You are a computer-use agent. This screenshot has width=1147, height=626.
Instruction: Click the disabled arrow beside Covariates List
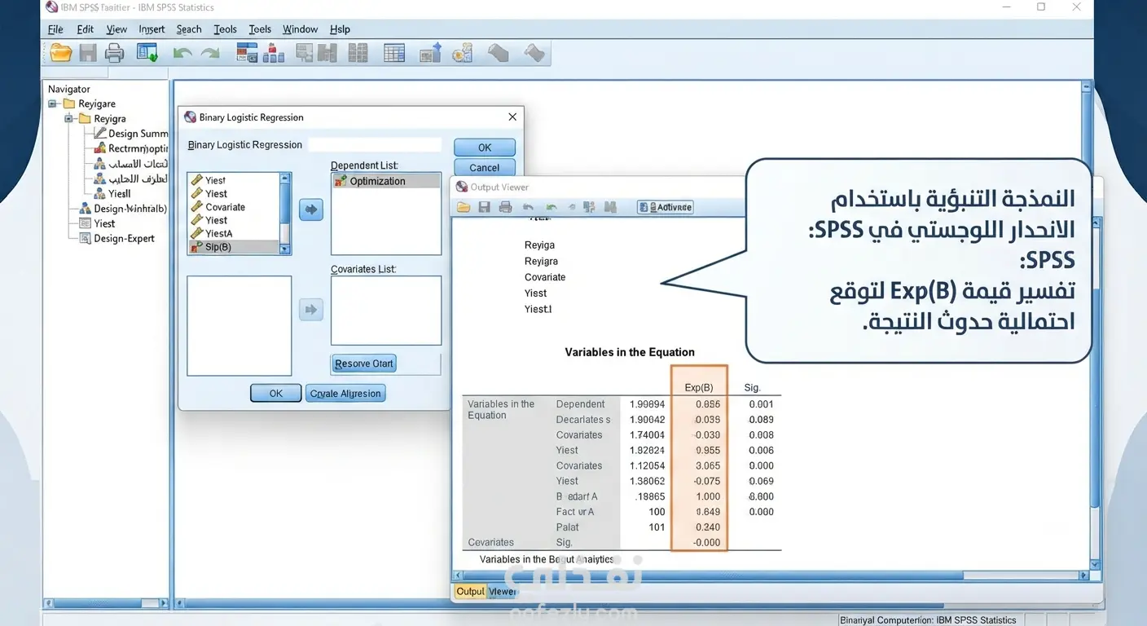311,310
